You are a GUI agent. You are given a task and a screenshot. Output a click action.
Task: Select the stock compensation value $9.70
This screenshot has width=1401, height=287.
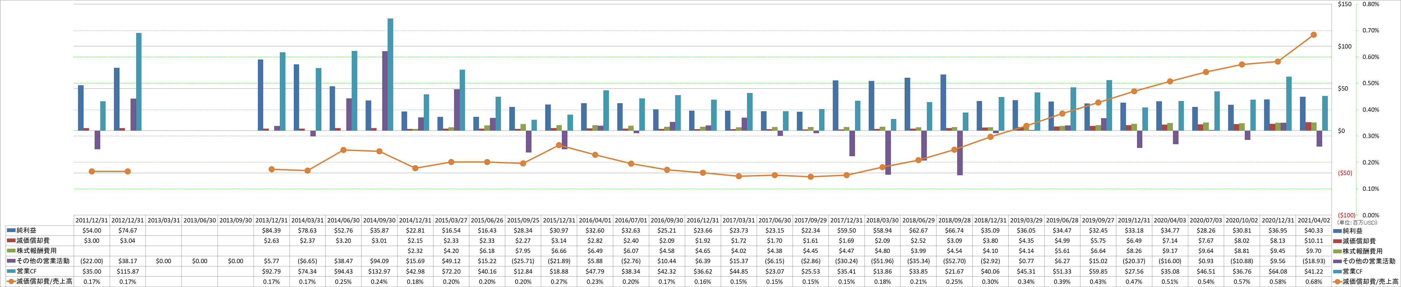tap(1313, 251)
